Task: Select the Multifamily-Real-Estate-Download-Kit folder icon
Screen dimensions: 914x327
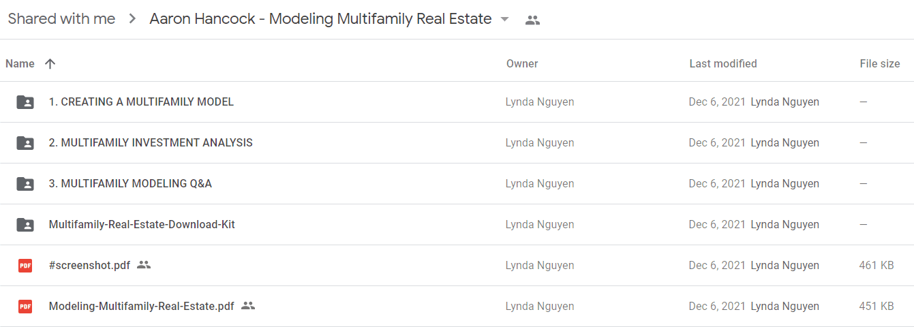Action: (x=25, y=225)
